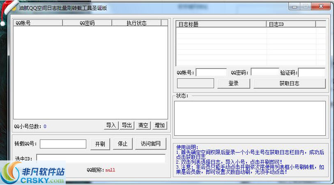Focus the 转载QQ号 input field
This screenshot has width=334, height=185.
tap(63, 144)
